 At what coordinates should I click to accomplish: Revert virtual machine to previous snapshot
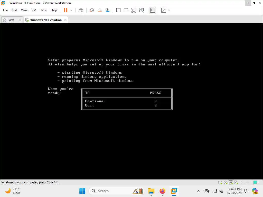100,10
